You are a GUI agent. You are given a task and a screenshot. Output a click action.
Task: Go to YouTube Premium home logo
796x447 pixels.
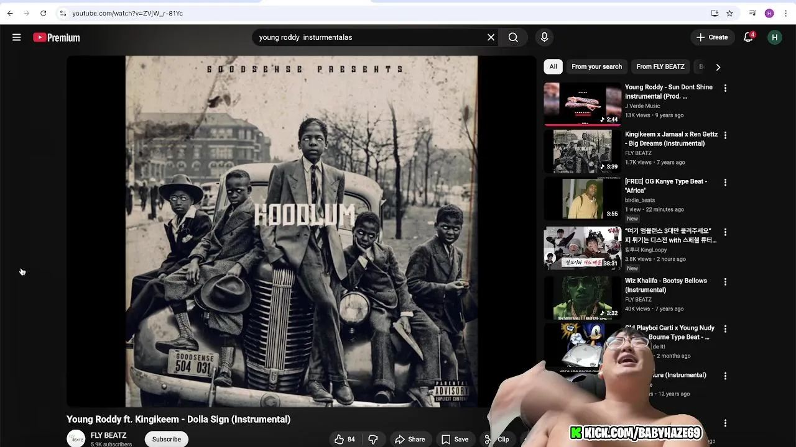57,37
